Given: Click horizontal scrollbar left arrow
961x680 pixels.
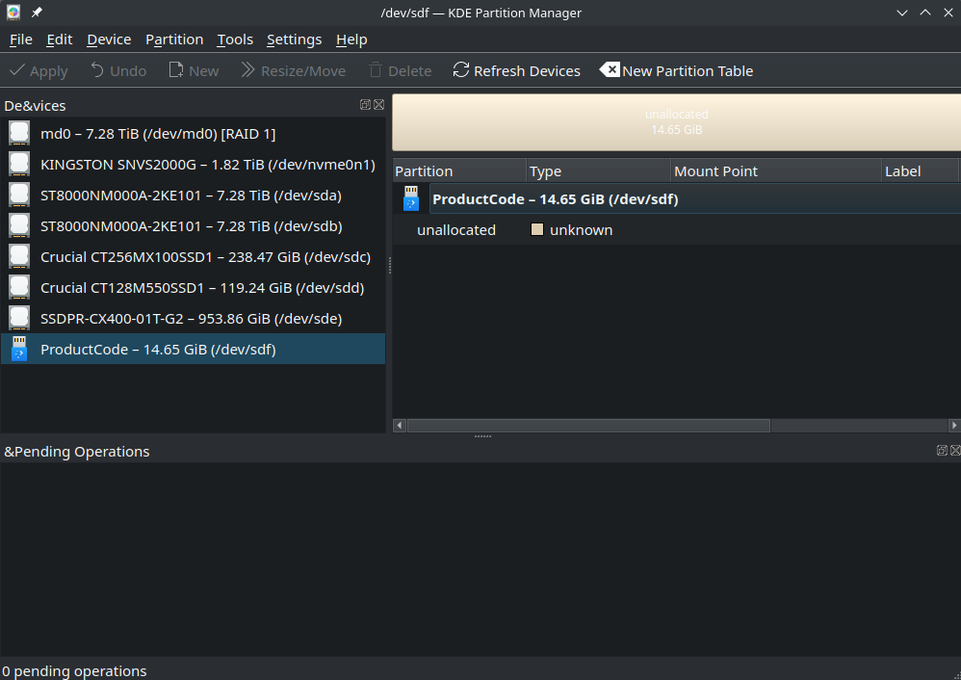Looking at the screenshot, I should [x=400, y=426].
